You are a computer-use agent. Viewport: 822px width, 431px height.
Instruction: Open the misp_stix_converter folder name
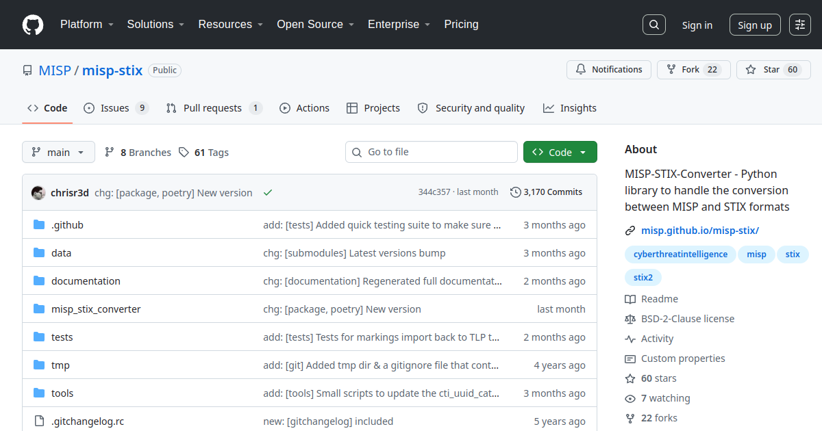(x=96, y=309)
